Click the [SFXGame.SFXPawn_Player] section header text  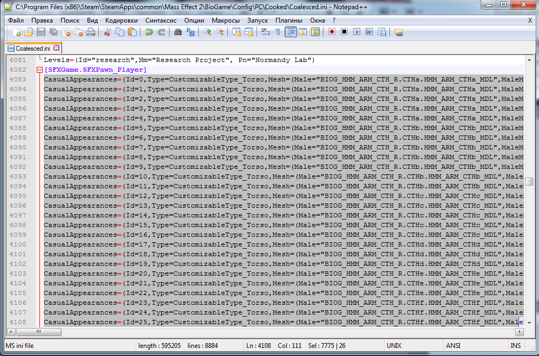pos(95,70)
